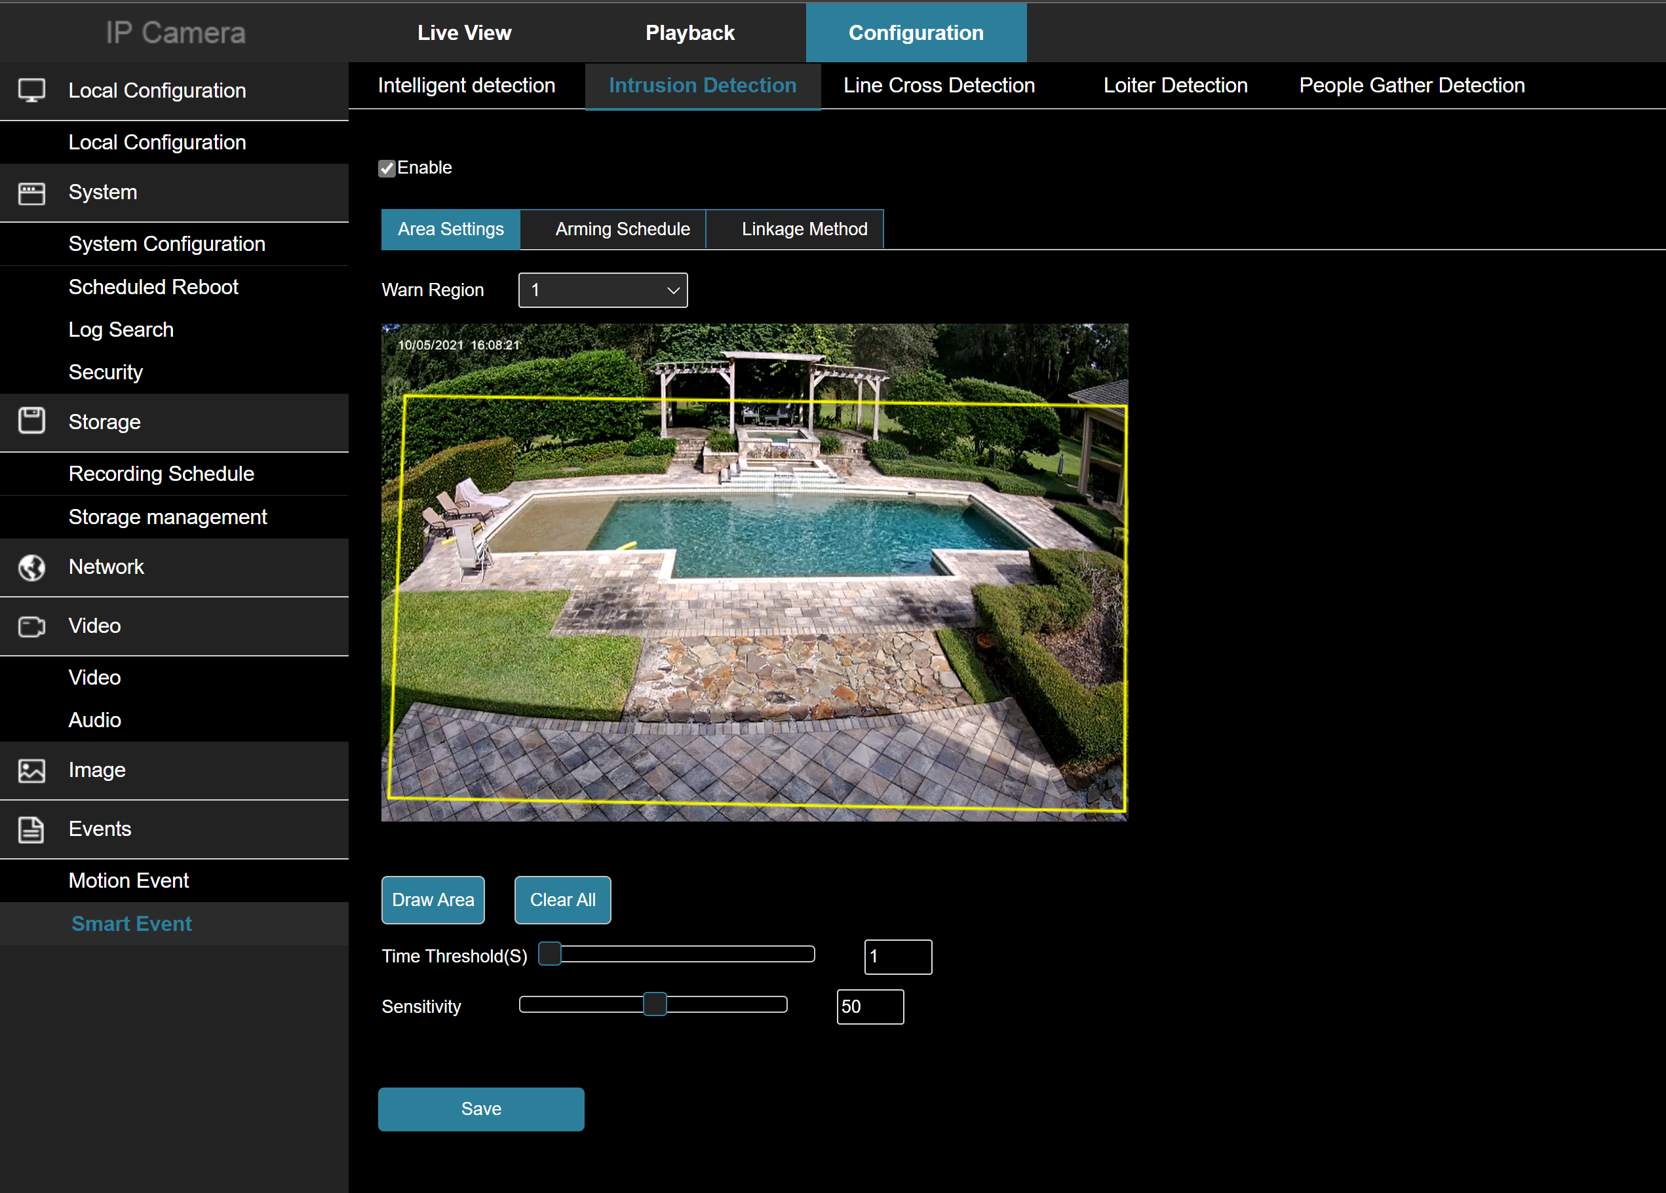1666x1193 pixels.
Task: Click Image settings icon
Action: (32, 771)
